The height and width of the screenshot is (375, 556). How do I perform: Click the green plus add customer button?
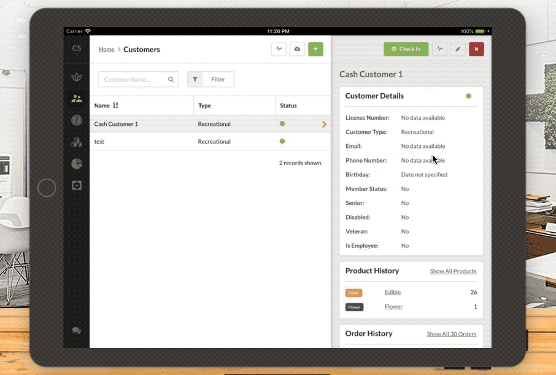click(x=315, y=49)
